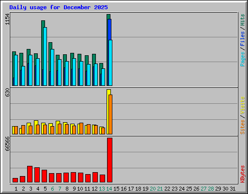Image resolution: width=248 pixels, height=194 pixels.
Task: Select the "630" visits axis value
Action: [x=7, y=92]
